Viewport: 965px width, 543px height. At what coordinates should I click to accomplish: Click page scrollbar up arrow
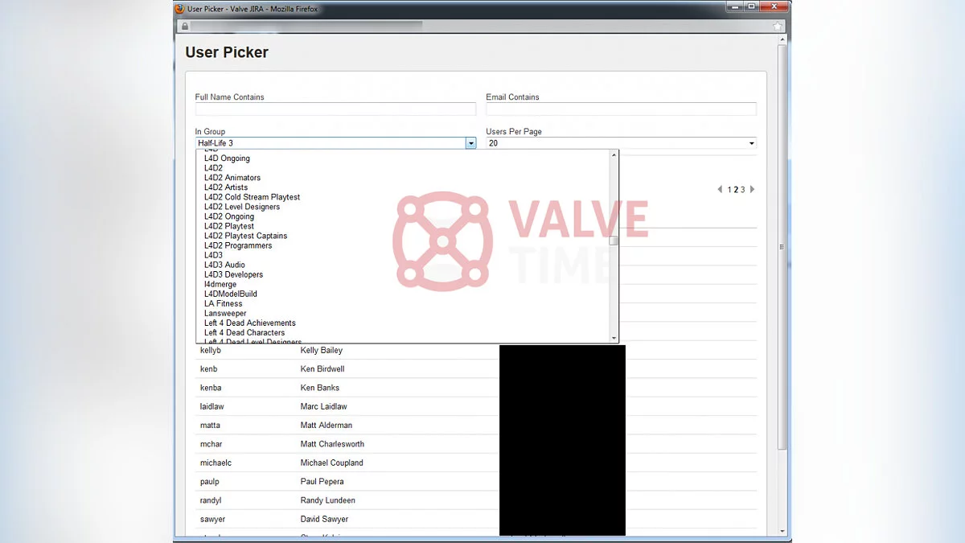[x=782, y=40]
